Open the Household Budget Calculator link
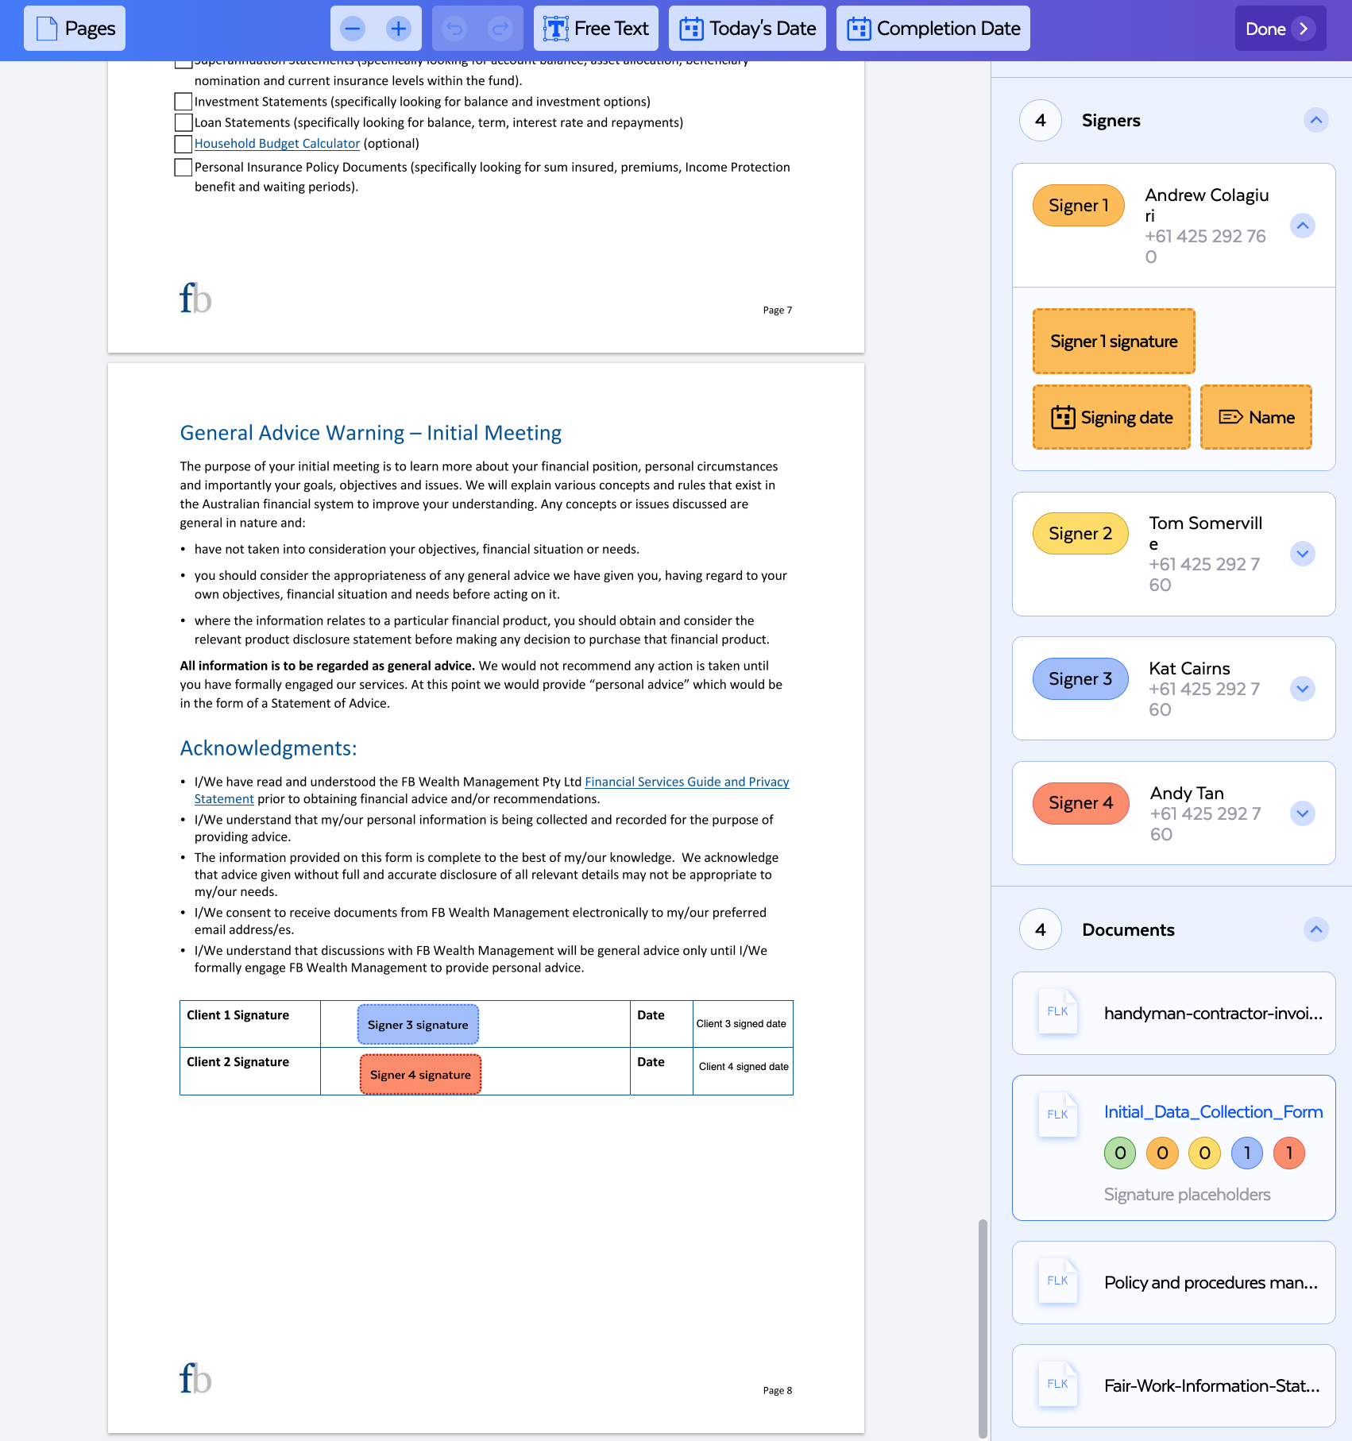This screenshot has height=1441, width=1352. [276, 144]
